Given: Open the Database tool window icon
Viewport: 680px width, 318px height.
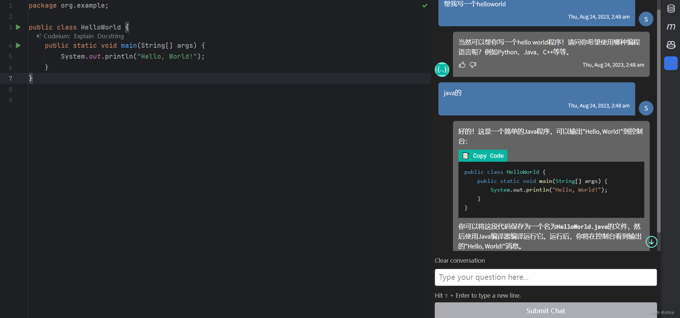Looking at the screenshot, I should click(671, 9).
